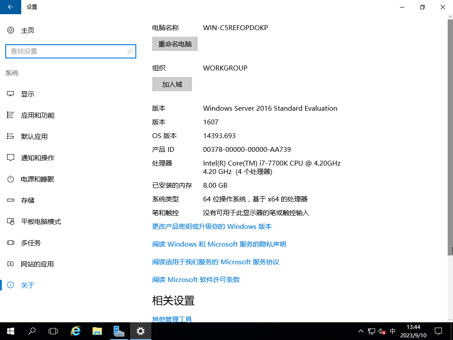453x340 pixels.
Task: Open the 其他管理工具 link
Action: (x=172, y=319)
